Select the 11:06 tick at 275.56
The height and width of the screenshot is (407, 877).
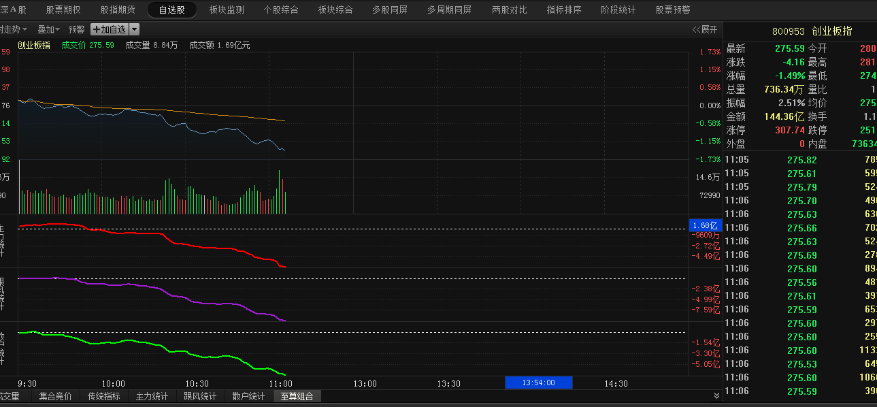(x=800, y=282)
